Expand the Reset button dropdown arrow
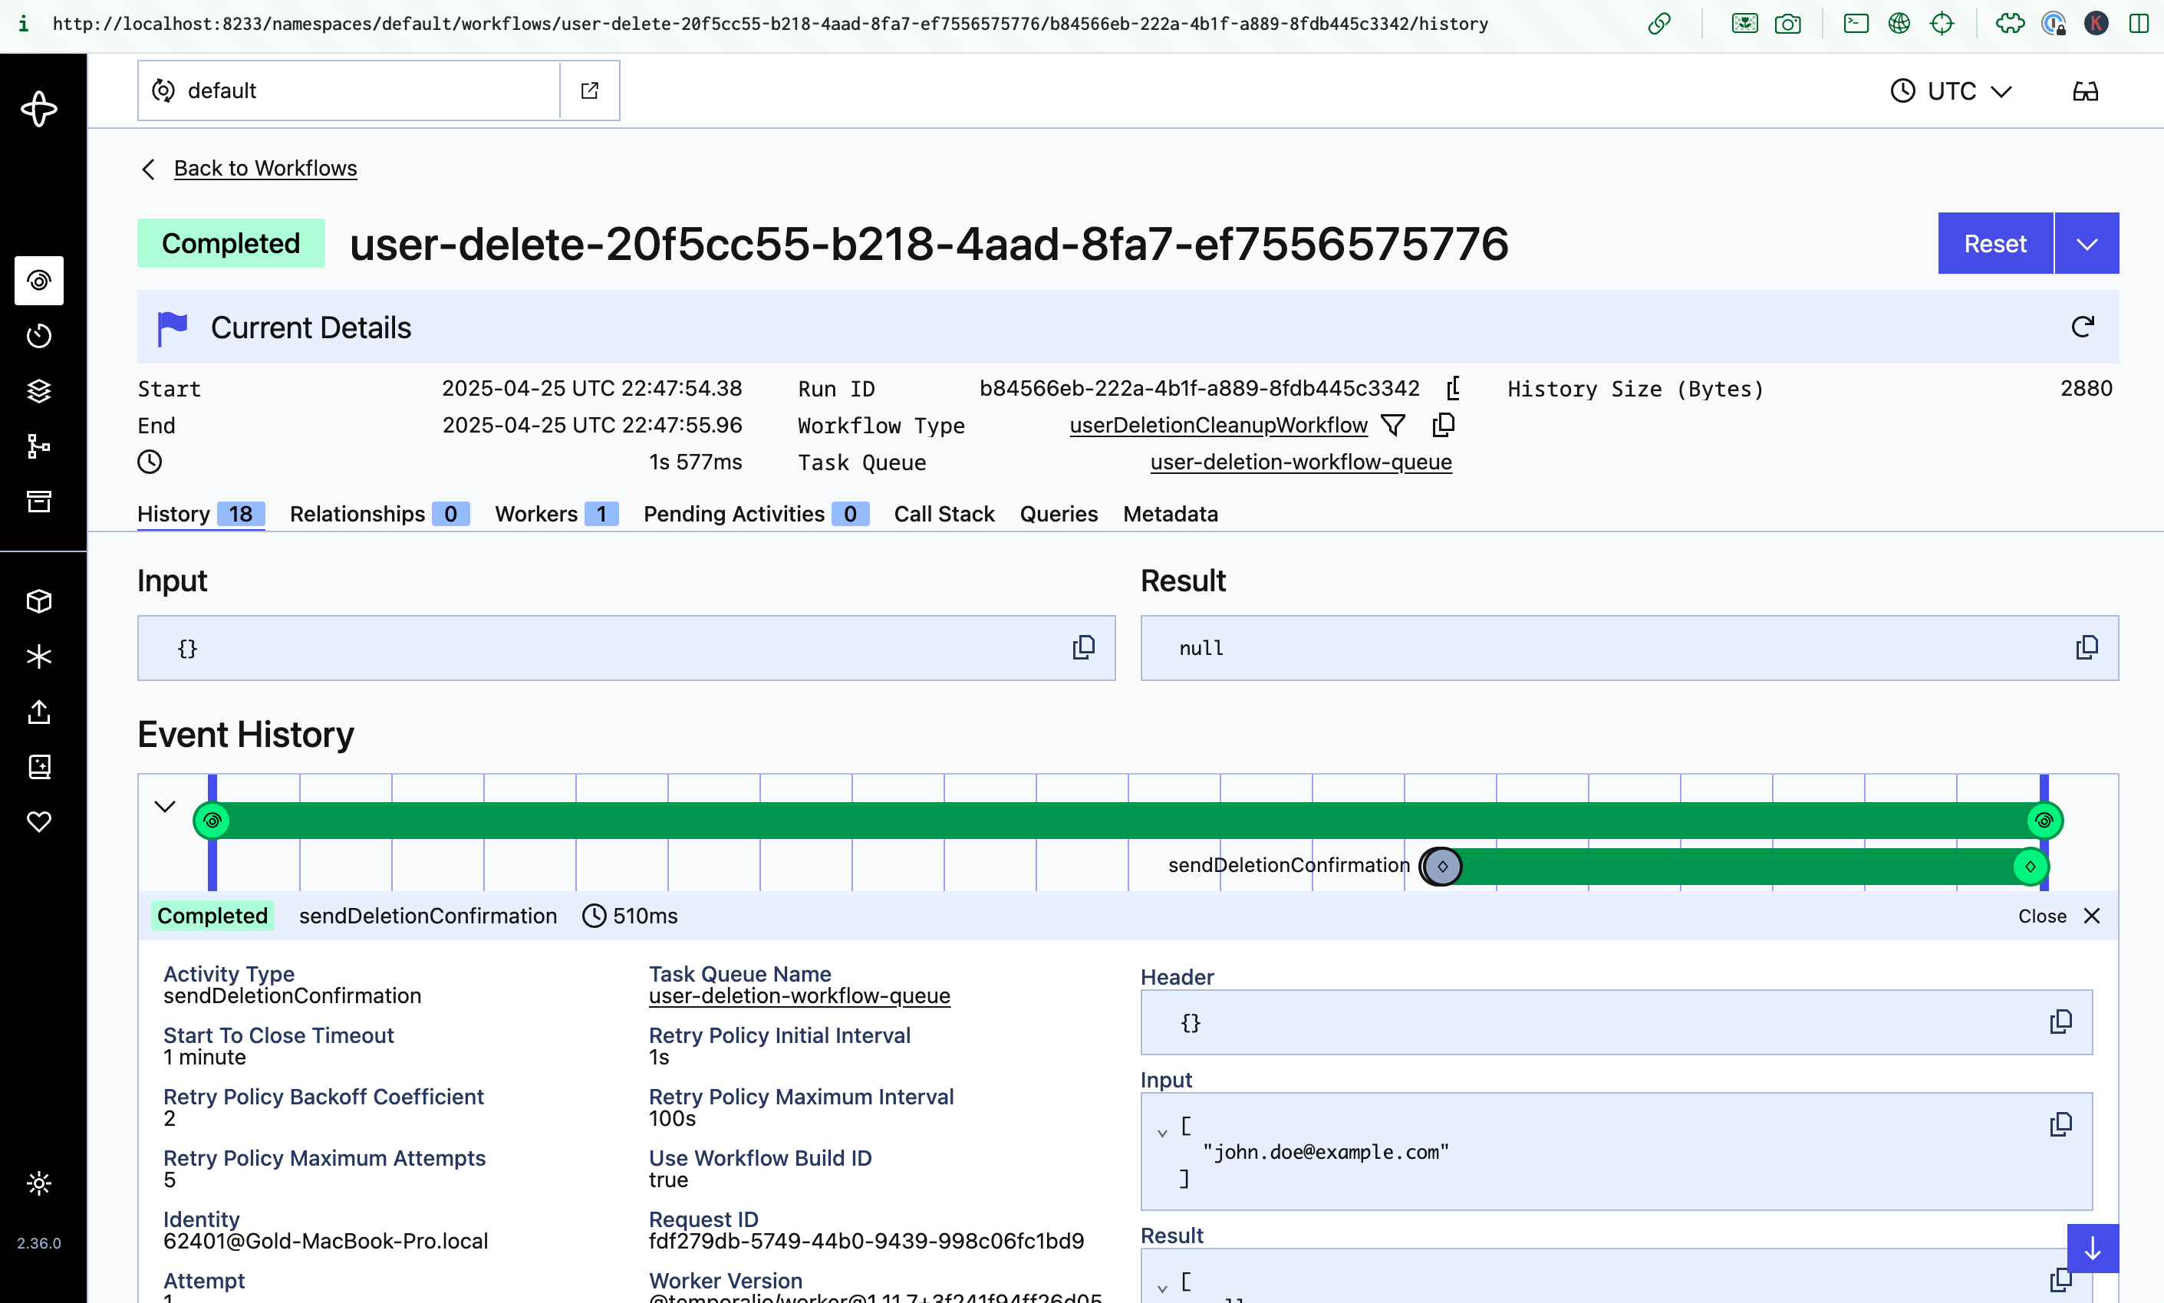2164x1303 pixels. pos(2087,243)
